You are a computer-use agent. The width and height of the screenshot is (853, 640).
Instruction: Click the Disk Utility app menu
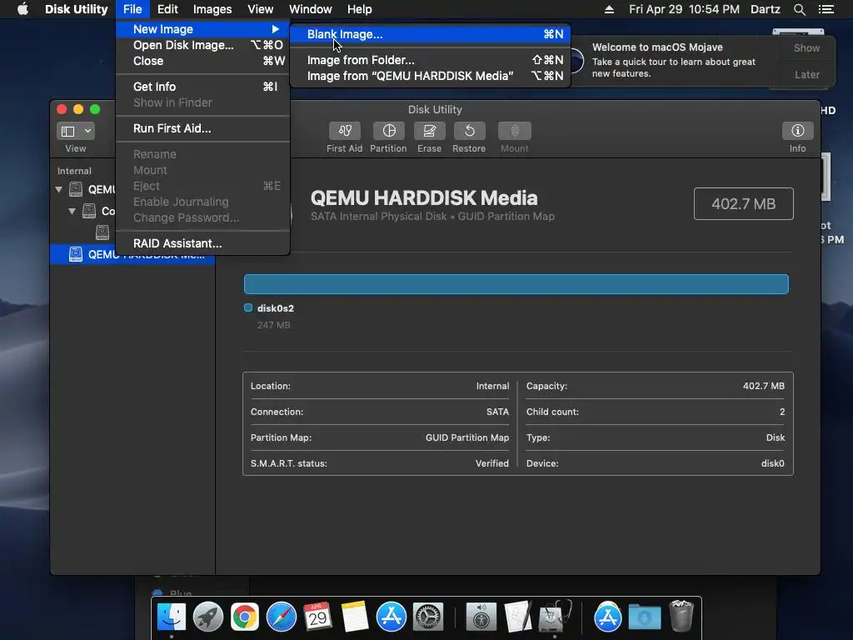(76, 9)
